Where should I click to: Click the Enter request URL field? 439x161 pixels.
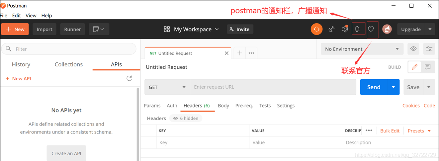pos(273,87)
